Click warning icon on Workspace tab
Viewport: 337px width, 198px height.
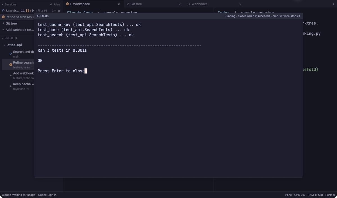pyautogui.click(x=67, y=4)
